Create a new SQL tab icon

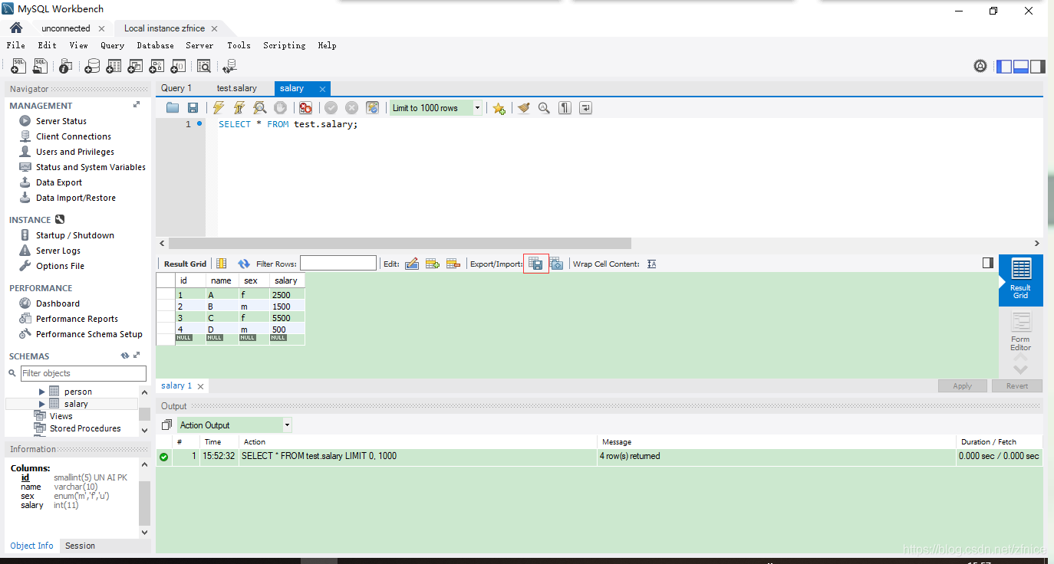coord(18,66)
